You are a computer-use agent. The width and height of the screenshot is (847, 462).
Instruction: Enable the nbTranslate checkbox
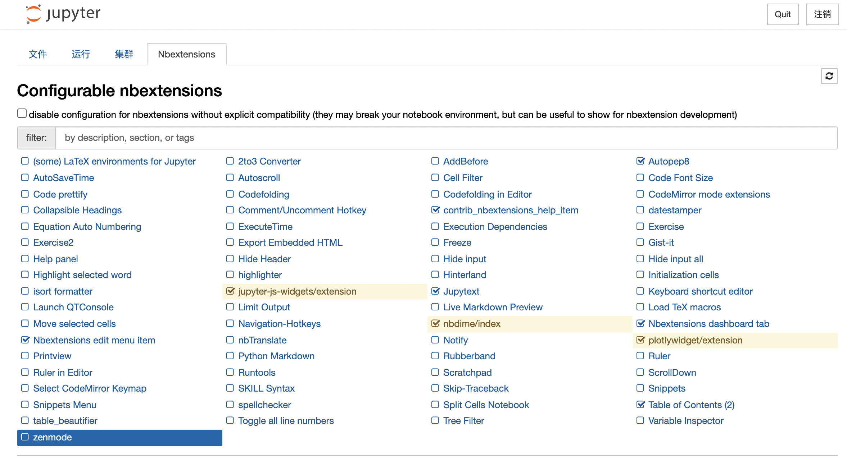[x=230, y=340]
